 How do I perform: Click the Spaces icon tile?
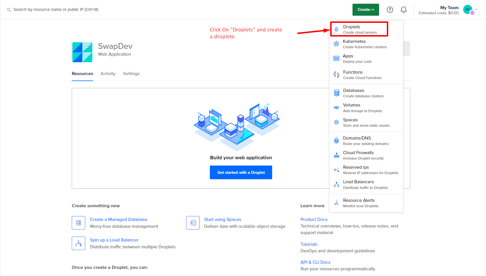(193, 223)
